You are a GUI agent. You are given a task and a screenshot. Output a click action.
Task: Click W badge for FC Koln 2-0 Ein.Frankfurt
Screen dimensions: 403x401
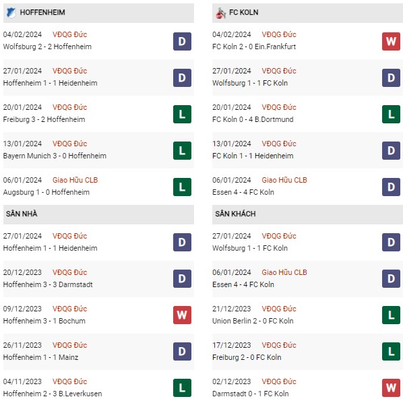pyautogui.click(x=391, y=41)
